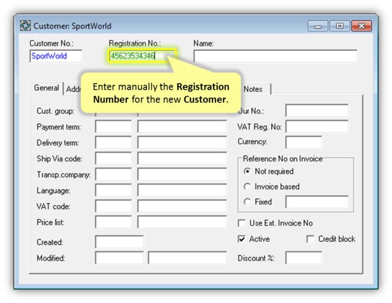This screenshot has width=392, height=303.
Task: Close the Customer: SportWorld window
Action: coord(362,26)
